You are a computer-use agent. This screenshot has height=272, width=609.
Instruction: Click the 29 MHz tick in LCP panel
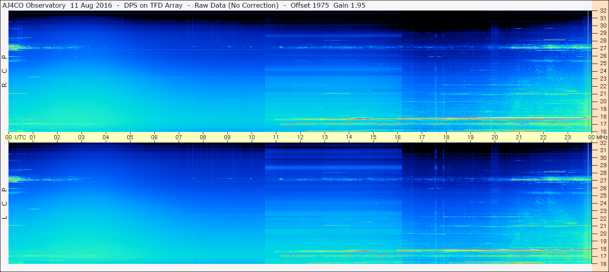point(603,166)
